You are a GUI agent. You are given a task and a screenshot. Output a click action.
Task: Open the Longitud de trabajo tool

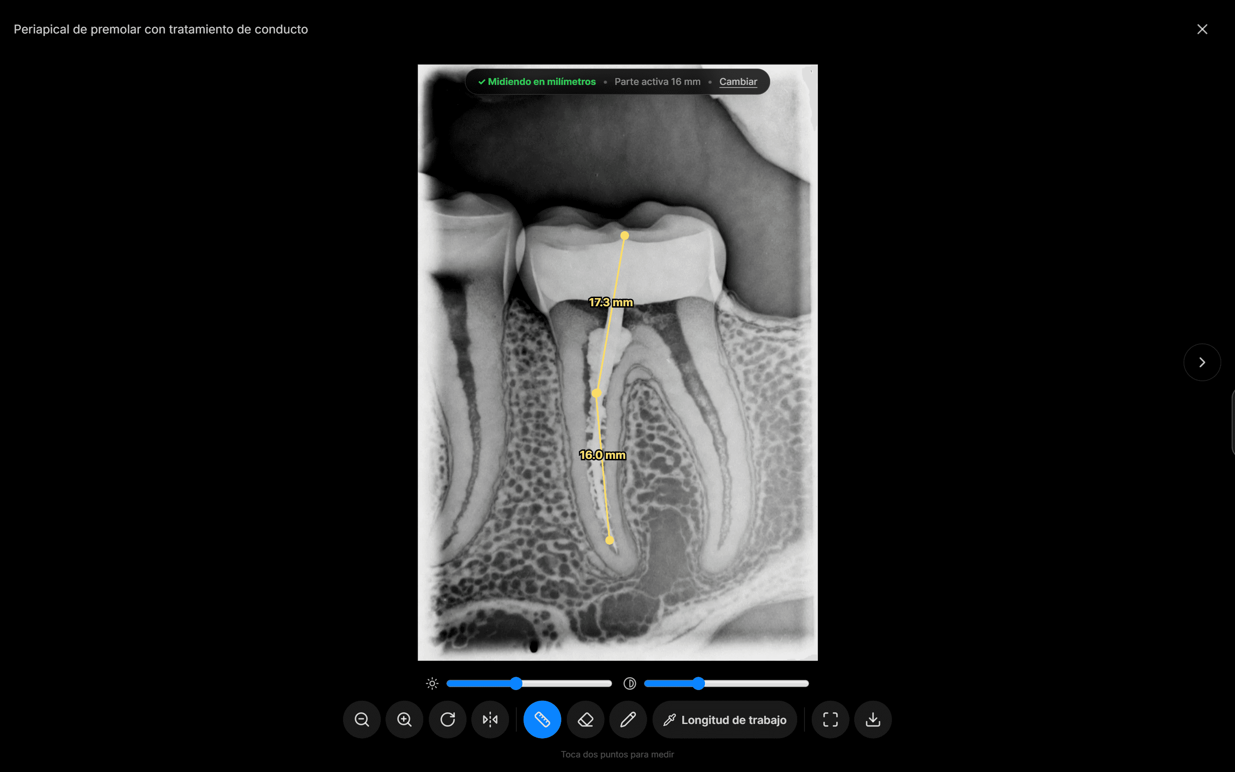click(x=725, y=719)
